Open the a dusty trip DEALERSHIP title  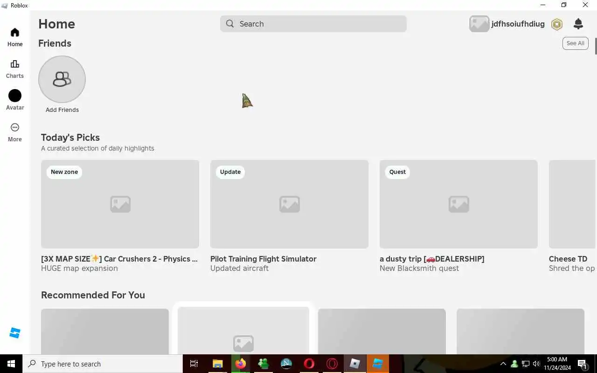[x=432, y=259]
